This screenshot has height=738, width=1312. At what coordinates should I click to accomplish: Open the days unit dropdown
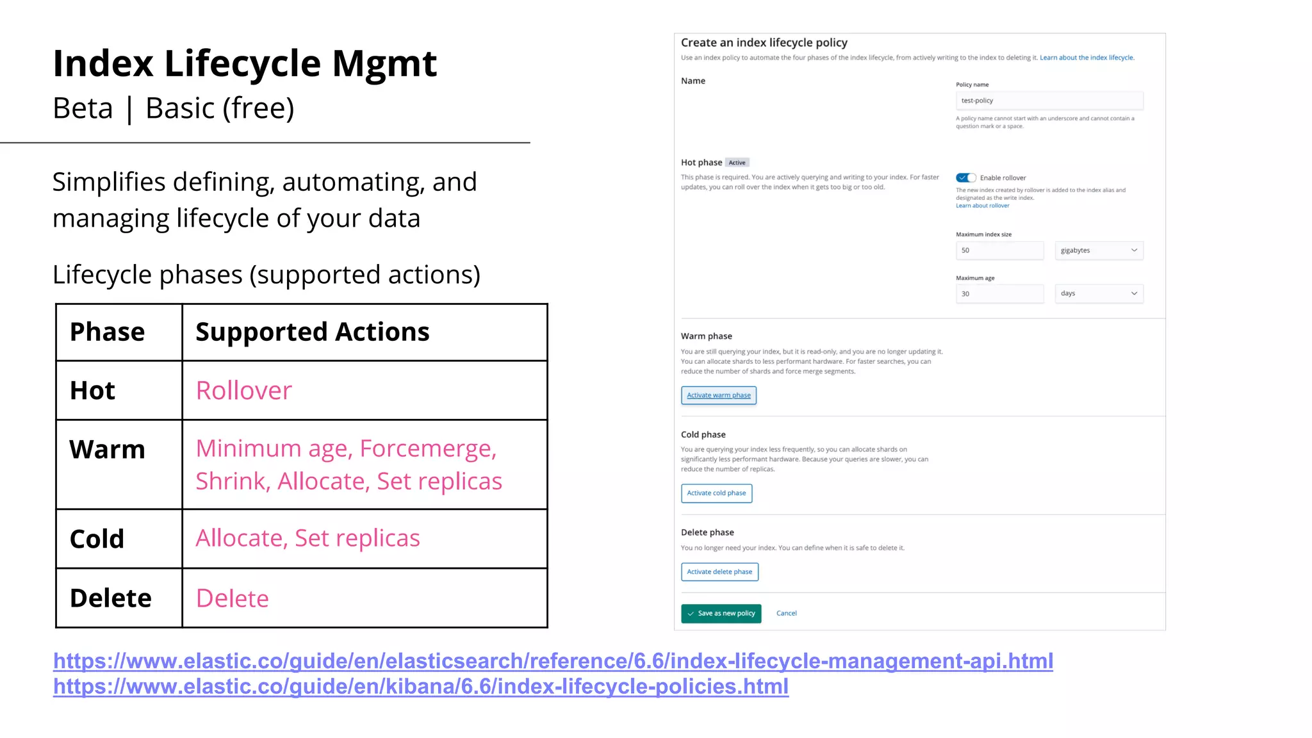click(x=1099, y=293)
